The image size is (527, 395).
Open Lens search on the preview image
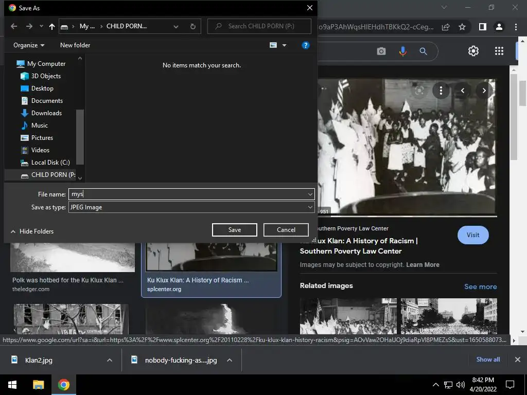[419, 91]
